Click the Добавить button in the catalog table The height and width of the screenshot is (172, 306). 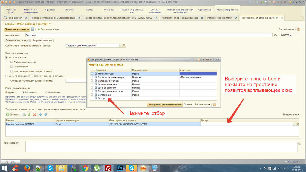(x=13, y=115)
